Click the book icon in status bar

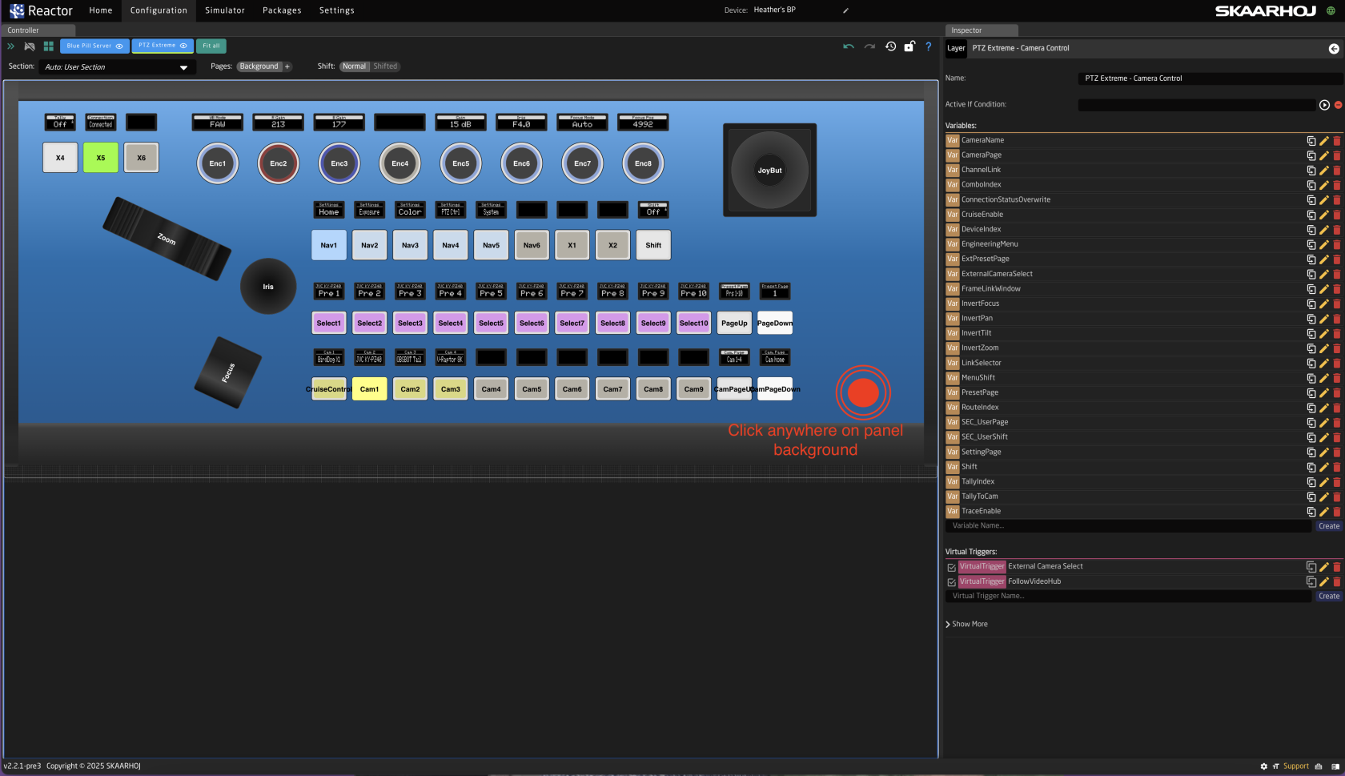(x=1335, y=766)
